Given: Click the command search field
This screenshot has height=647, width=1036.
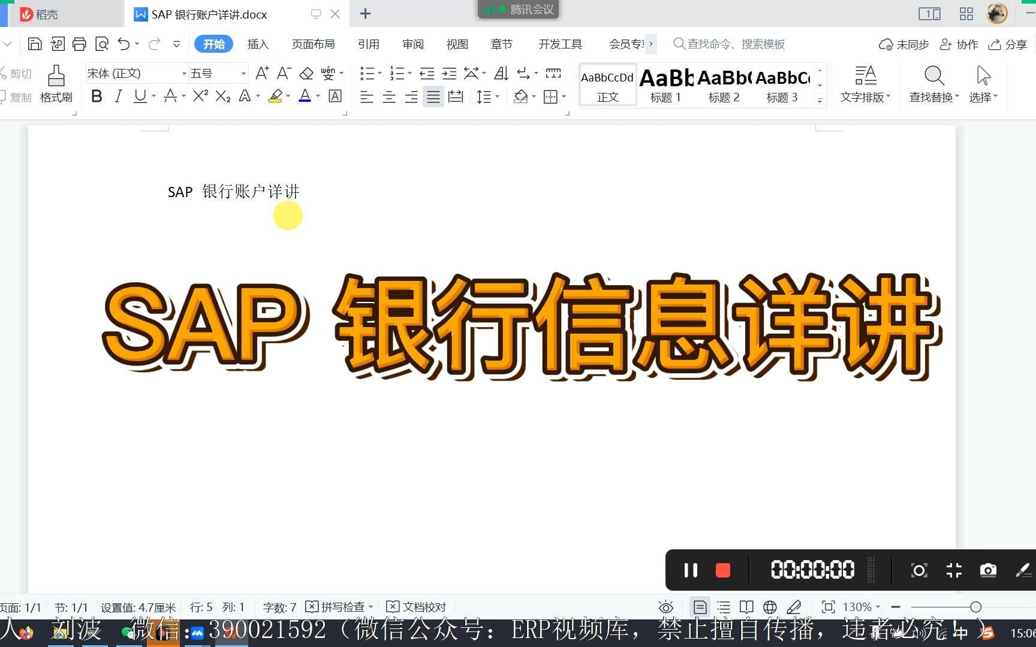Looking at the screenshot, I should pyautogui.click(x=728, y=44).
